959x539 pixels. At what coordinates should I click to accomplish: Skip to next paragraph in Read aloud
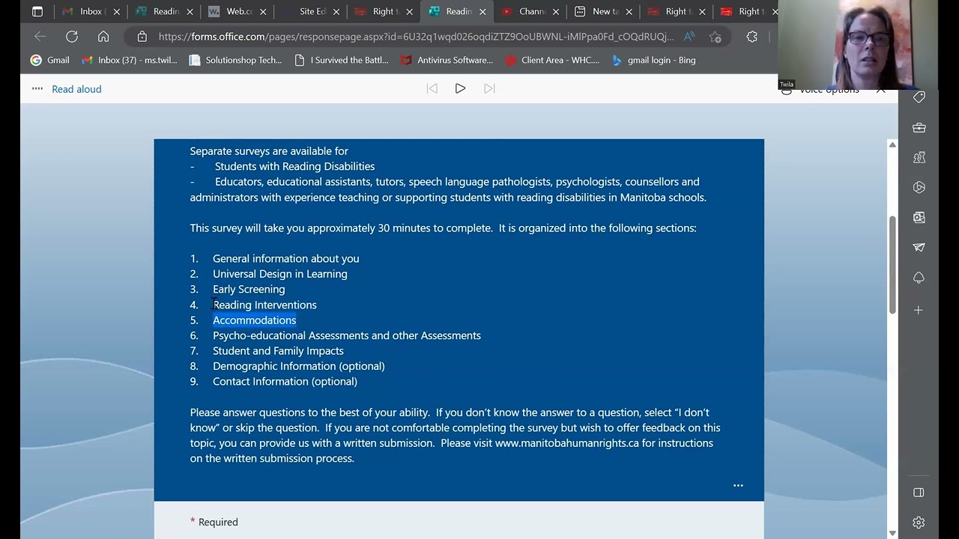point(489,88)
